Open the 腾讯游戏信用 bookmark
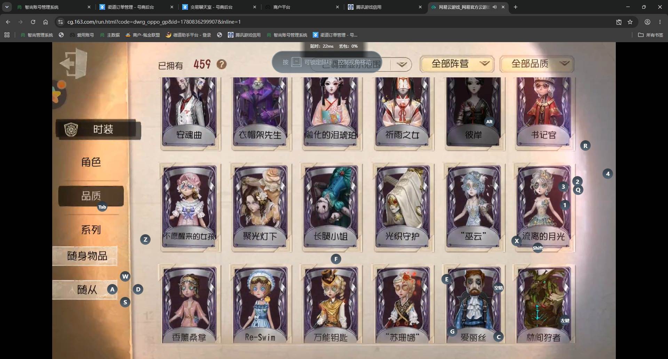Image resolution: width=668 pixels, height=359 pixels. pyautogui.click(x=244, y=35)
